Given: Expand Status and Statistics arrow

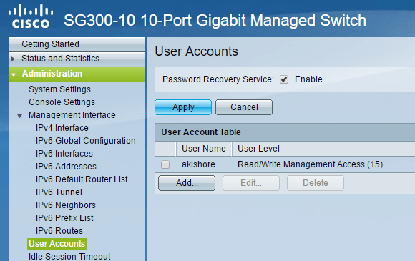Looking at the screenshot, I should [13, 59].
